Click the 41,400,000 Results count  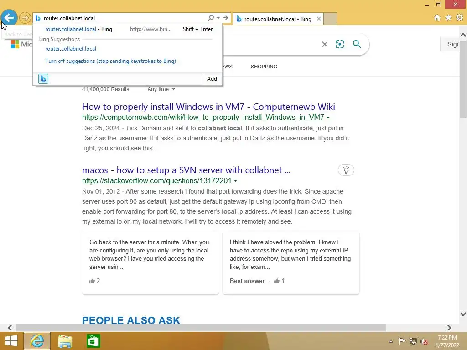(x=105, y=89)
